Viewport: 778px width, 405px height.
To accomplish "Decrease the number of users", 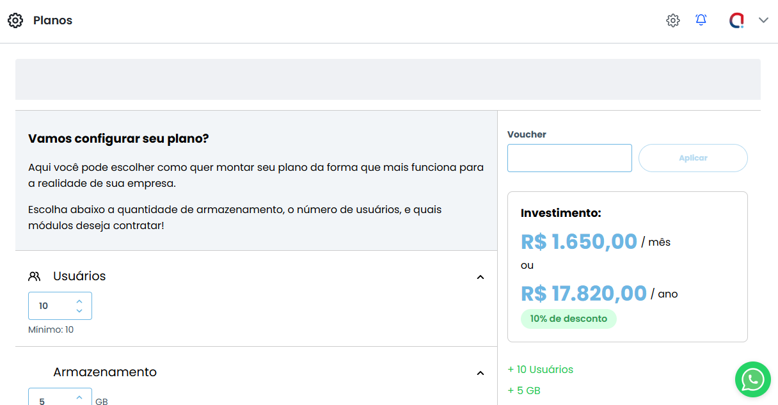I will pyautogui.click(x=79, y=311).
